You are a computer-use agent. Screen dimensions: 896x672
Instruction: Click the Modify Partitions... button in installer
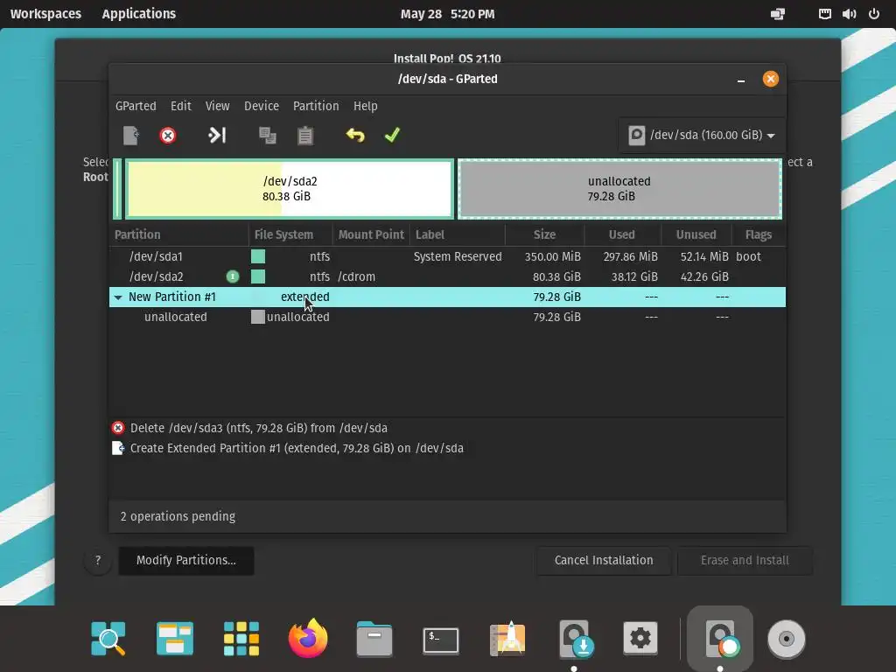[x=186, y=561]
